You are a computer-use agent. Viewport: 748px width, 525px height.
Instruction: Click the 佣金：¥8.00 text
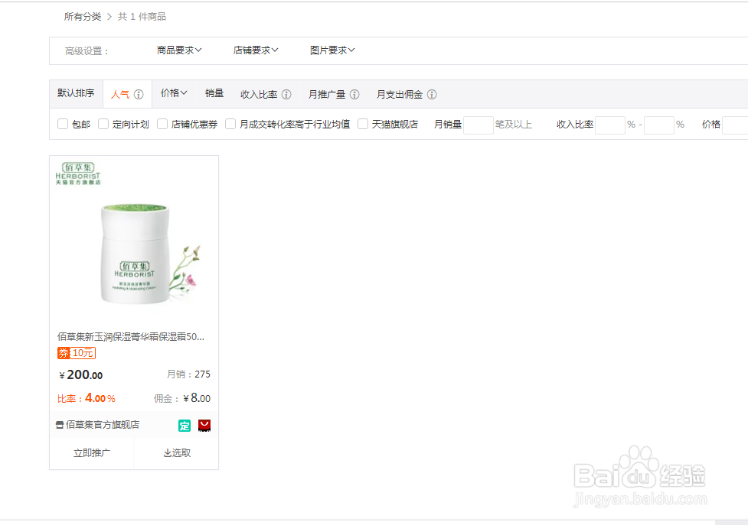[181, 398]
